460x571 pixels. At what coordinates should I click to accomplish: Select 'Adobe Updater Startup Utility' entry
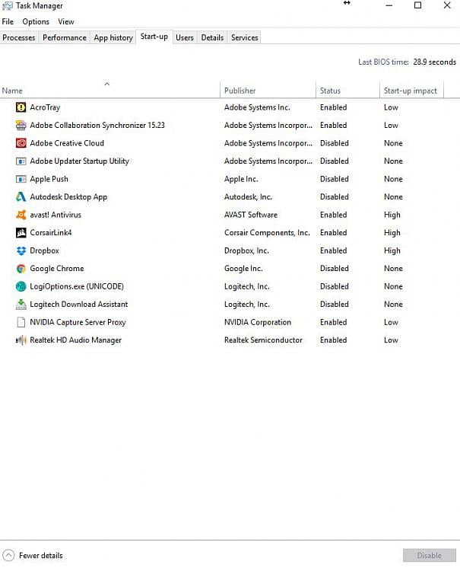click(79, 161)
